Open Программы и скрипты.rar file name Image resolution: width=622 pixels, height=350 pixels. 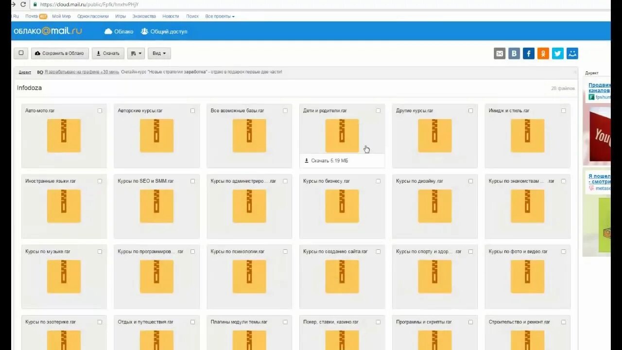coord(424,322)
